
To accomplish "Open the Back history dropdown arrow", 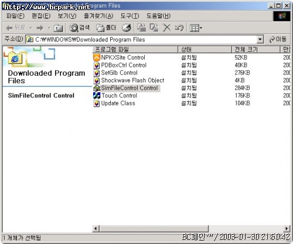I will tap(30, 28).
